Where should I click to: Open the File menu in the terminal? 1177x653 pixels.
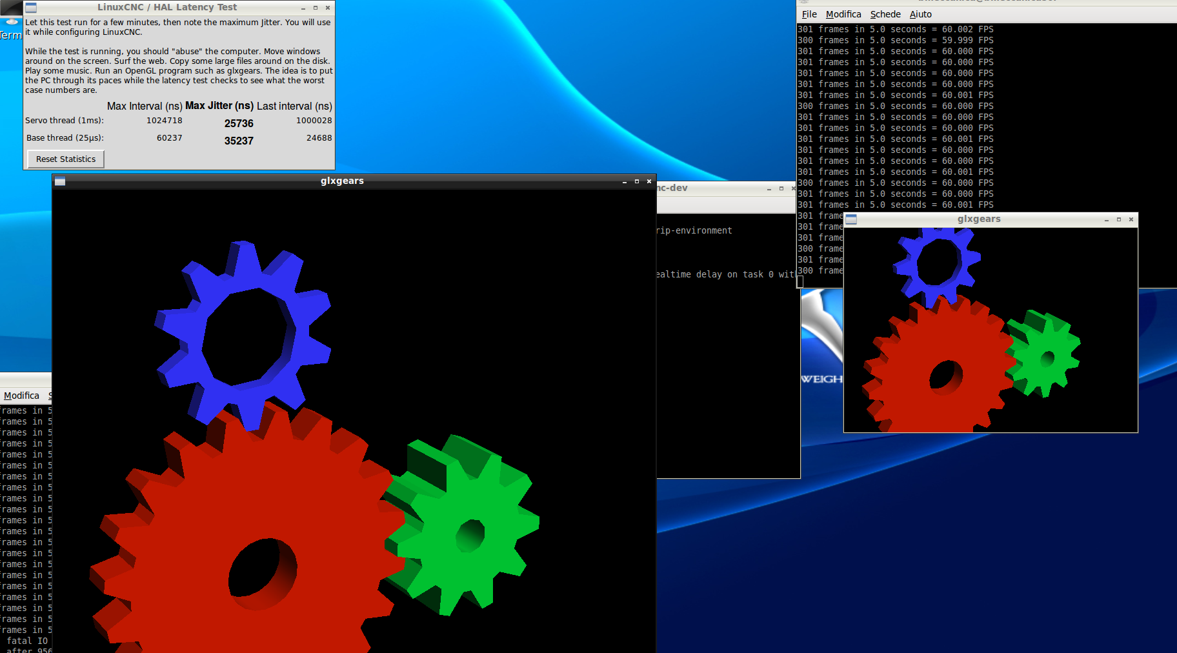(809, 14)
